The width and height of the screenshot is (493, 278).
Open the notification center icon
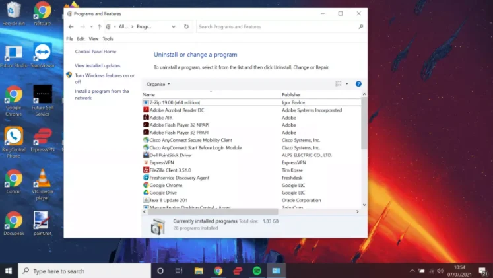pyautogui.click(x=482, y=271)
